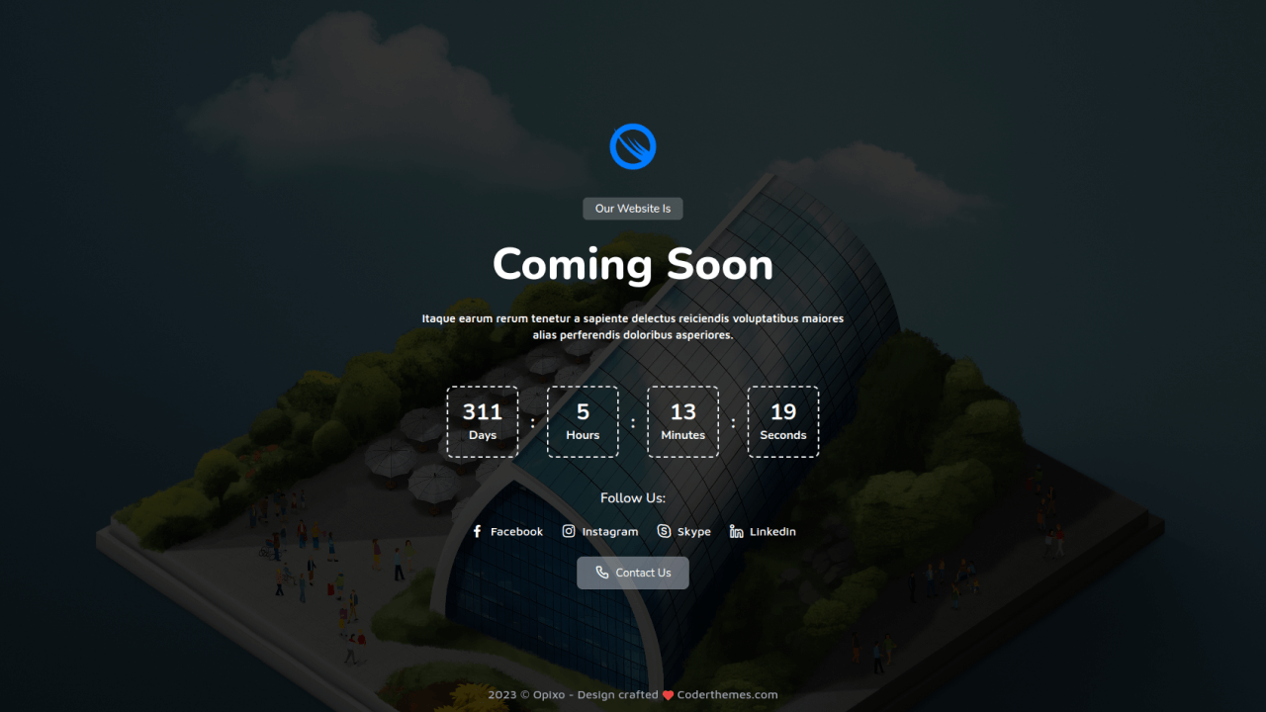The height and width of the screenshot is (712, 1266).
Task: Click the Follow Us label
Action: 632,498
